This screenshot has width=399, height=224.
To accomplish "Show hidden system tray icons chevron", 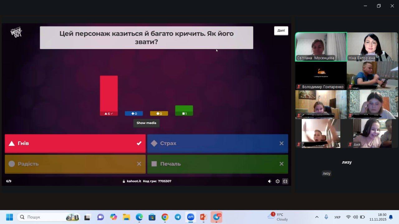I will (317, 217).
